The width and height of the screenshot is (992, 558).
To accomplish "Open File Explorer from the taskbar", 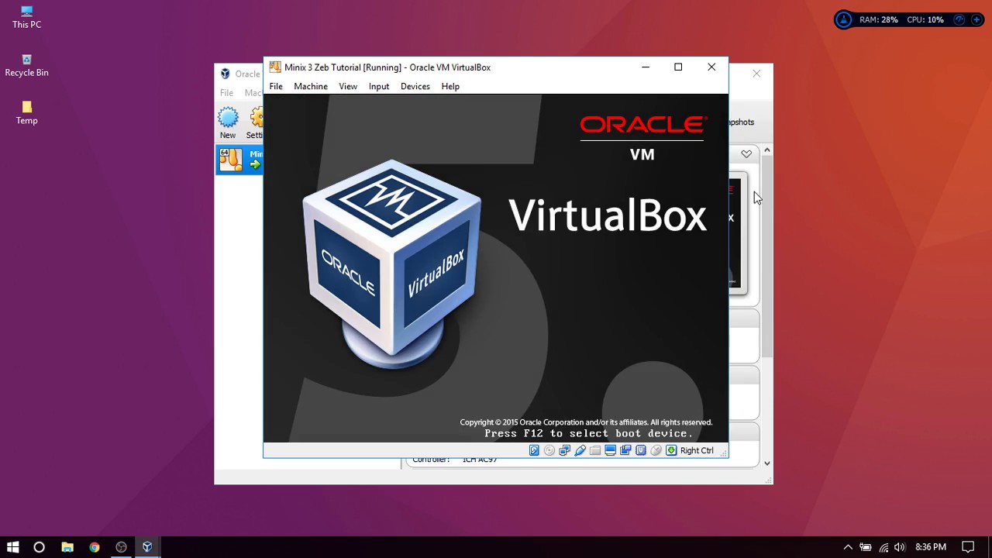I will coord(67,546).
